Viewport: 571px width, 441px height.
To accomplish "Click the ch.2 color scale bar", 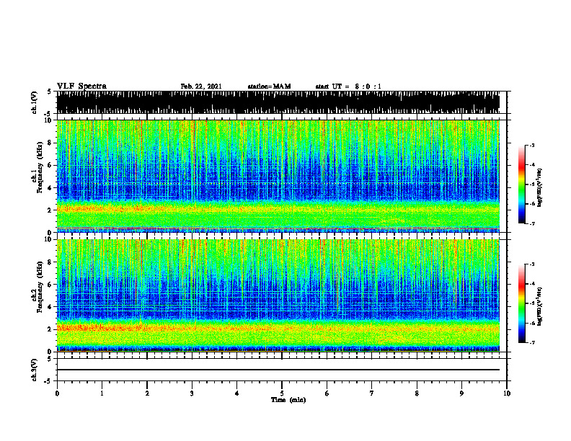I will click(x=522, y=303).
